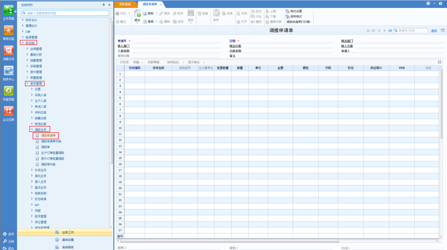
Task: Open 企业互联 sidebar icon
Action: (8, 111)
